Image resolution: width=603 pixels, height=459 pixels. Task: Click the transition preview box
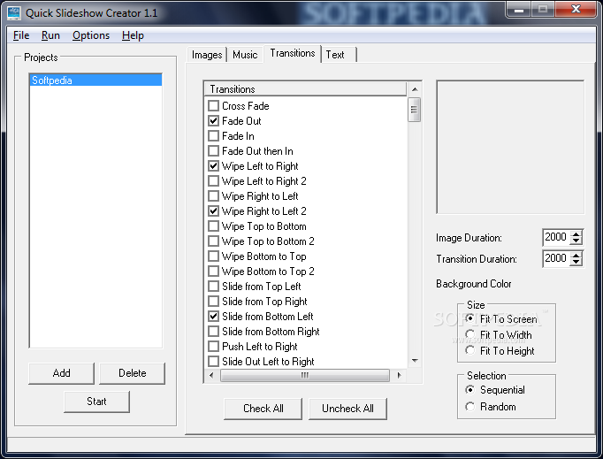coord(510,147)
